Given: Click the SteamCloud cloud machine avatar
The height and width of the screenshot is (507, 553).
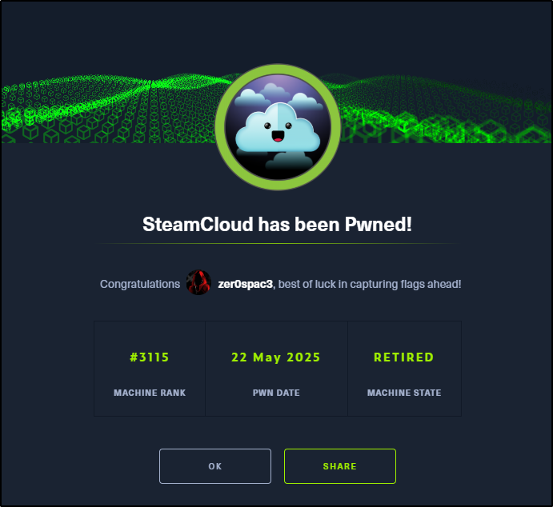Looking at the screenshot, I should click(278, 127).
